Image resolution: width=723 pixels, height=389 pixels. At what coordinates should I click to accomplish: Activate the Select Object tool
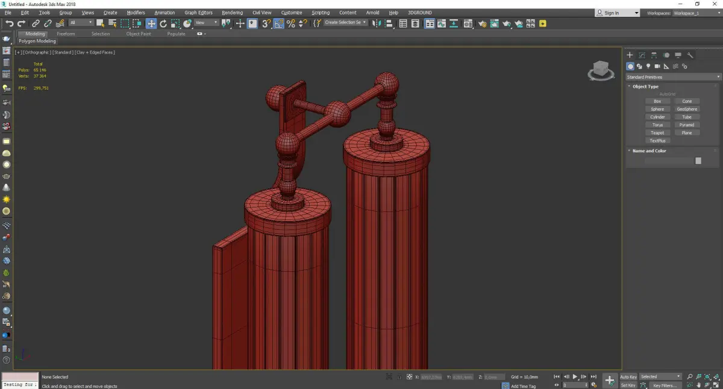coord(101,23)
